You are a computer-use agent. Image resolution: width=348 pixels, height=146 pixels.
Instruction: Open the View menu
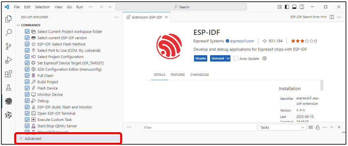[x=58, y=7]
